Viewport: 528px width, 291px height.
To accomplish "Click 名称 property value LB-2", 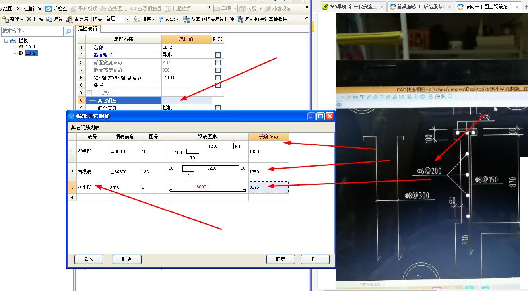I will pyautogui.click(x=186, y=47).
